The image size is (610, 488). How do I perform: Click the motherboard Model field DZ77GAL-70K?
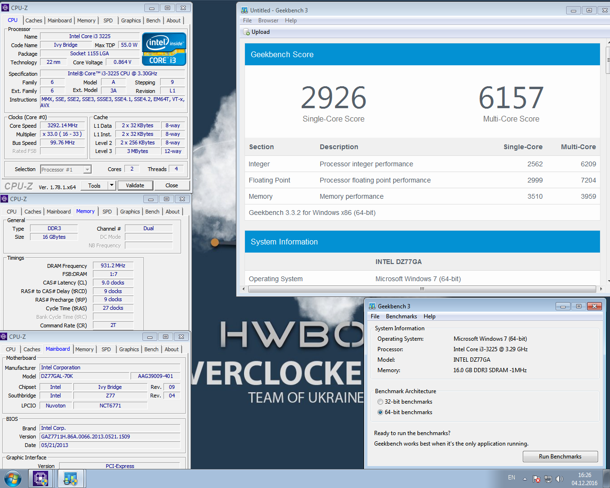[84, 376]
